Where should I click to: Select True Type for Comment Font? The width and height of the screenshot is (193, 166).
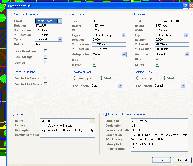click(x=138, y=78)
